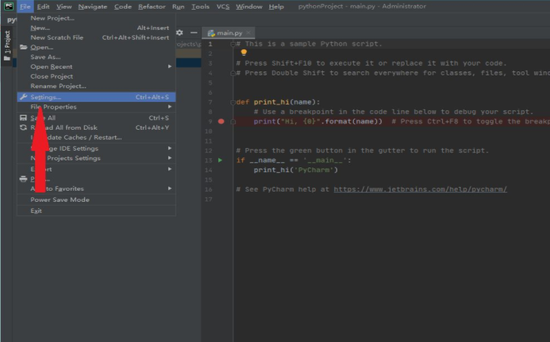Click the Save All floppy disk icon
This screenshot has height=342, width=550.
[x=23, y=117]
